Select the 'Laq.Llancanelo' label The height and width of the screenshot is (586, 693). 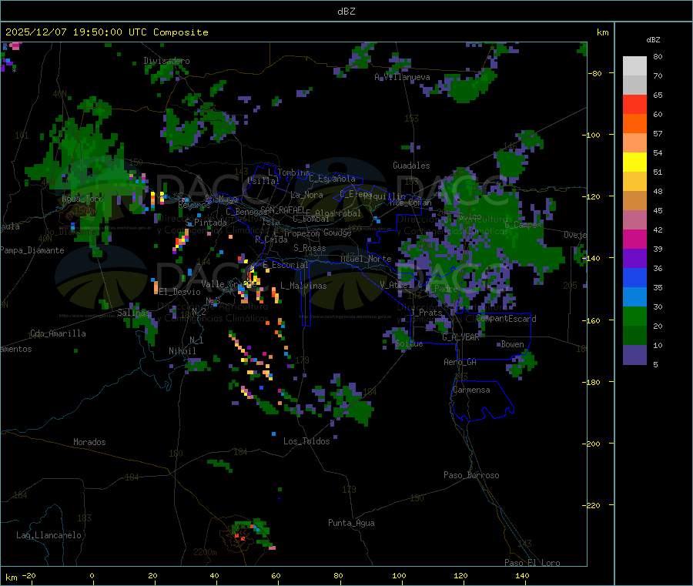[49, 535]
